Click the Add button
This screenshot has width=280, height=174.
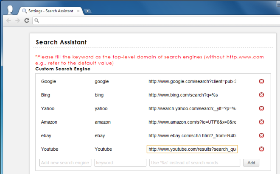(251, 163)
